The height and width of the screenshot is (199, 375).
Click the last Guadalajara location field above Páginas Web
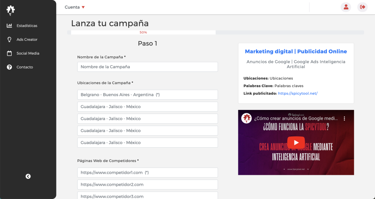pyautogui.click(x=148, y=143)
